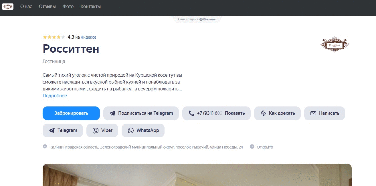Click the Telegram icon in the messengers row
This screenshot has height=186, width=376.
tap(52, 130)
